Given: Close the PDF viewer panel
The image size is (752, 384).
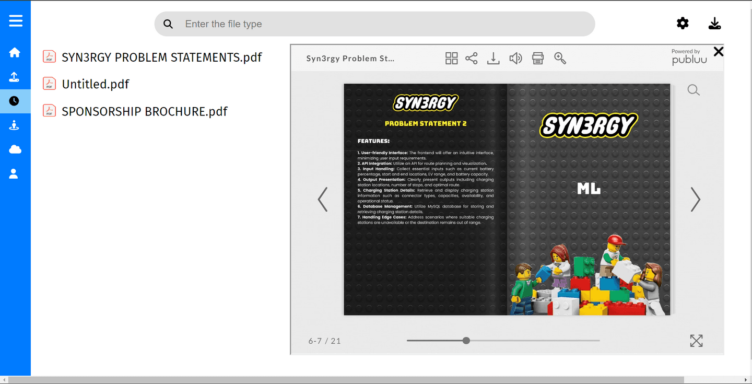Looking at the screenshot, I should [x=719, y=51].
